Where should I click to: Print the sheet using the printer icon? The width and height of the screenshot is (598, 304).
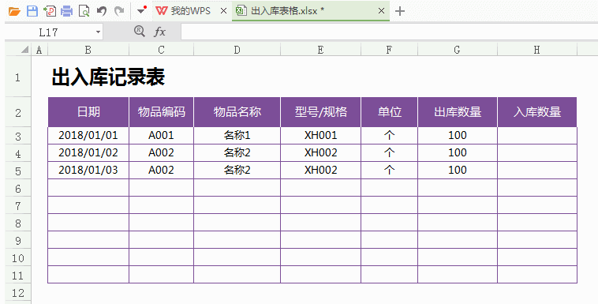tap(67, 11)
